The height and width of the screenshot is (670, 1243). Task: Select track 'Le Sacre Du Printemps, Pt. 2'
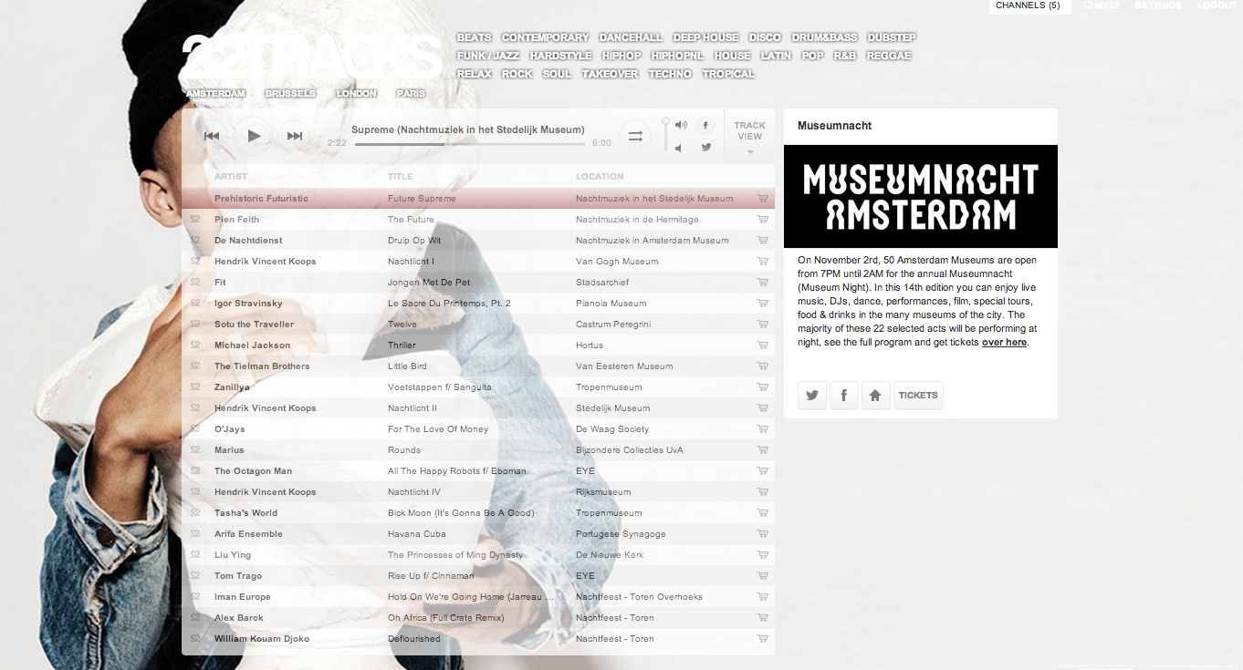[x=449, y=303]
